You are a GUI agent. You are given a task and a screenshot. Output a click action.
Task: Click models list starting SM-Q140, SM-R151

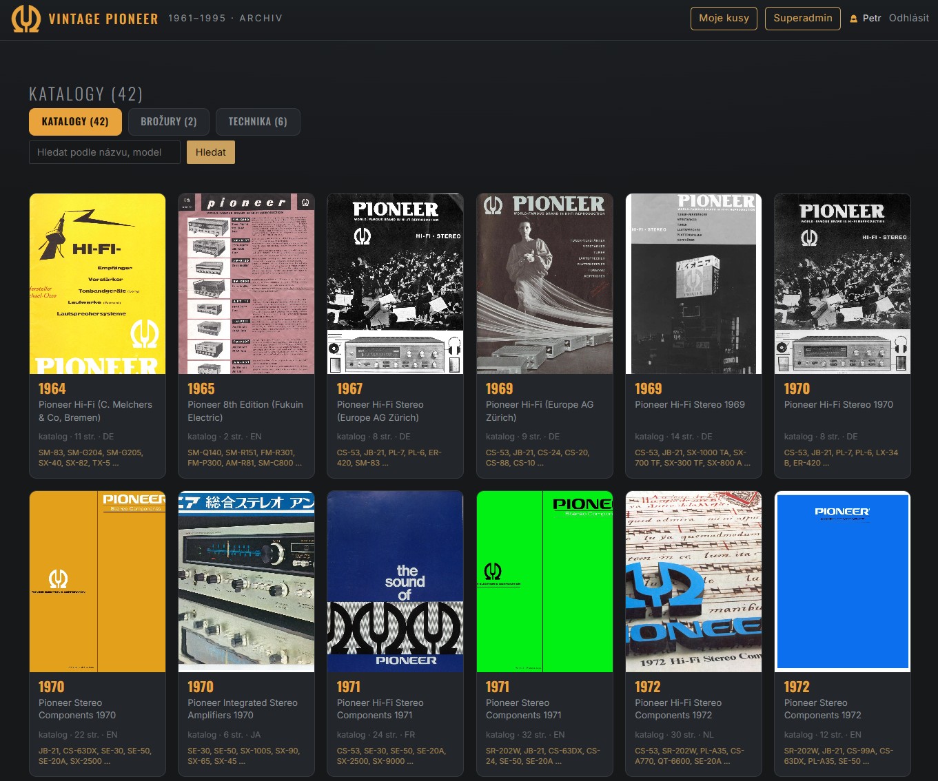tap(245, 458)
